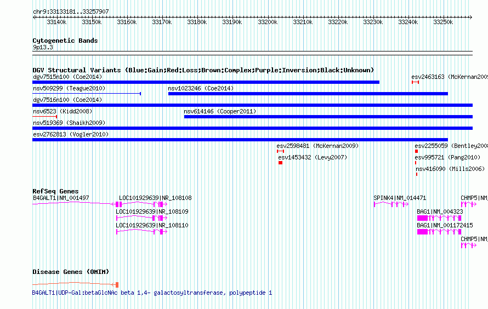
Task: Click the 9p13.3 cytogenetic band label
Action: pyautogui.click(x=43, y=47)
